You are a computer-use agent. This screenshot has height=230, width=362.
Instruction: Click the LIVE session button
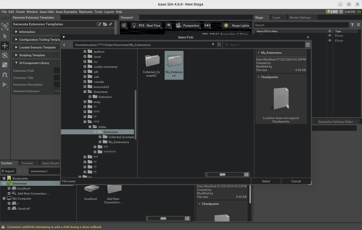click(332, 12)
